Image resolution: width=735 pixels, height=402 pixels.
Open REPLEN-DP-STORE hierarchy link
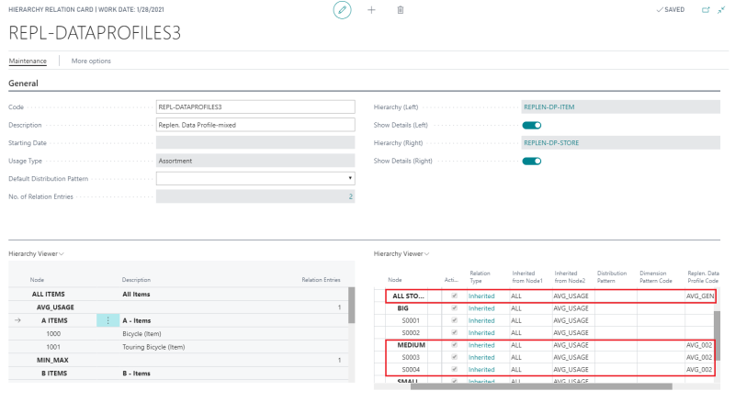551,143
